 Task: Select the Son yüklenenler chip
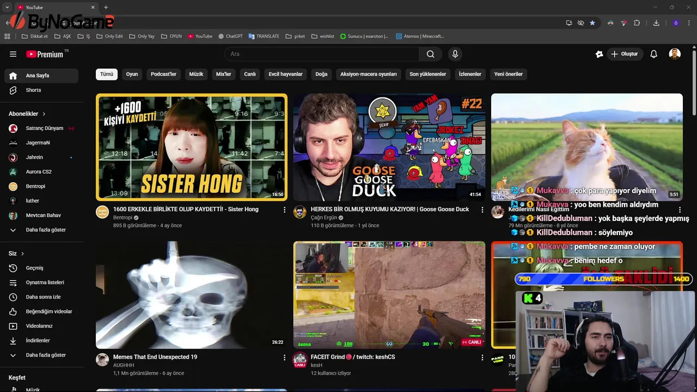[428, 74]
